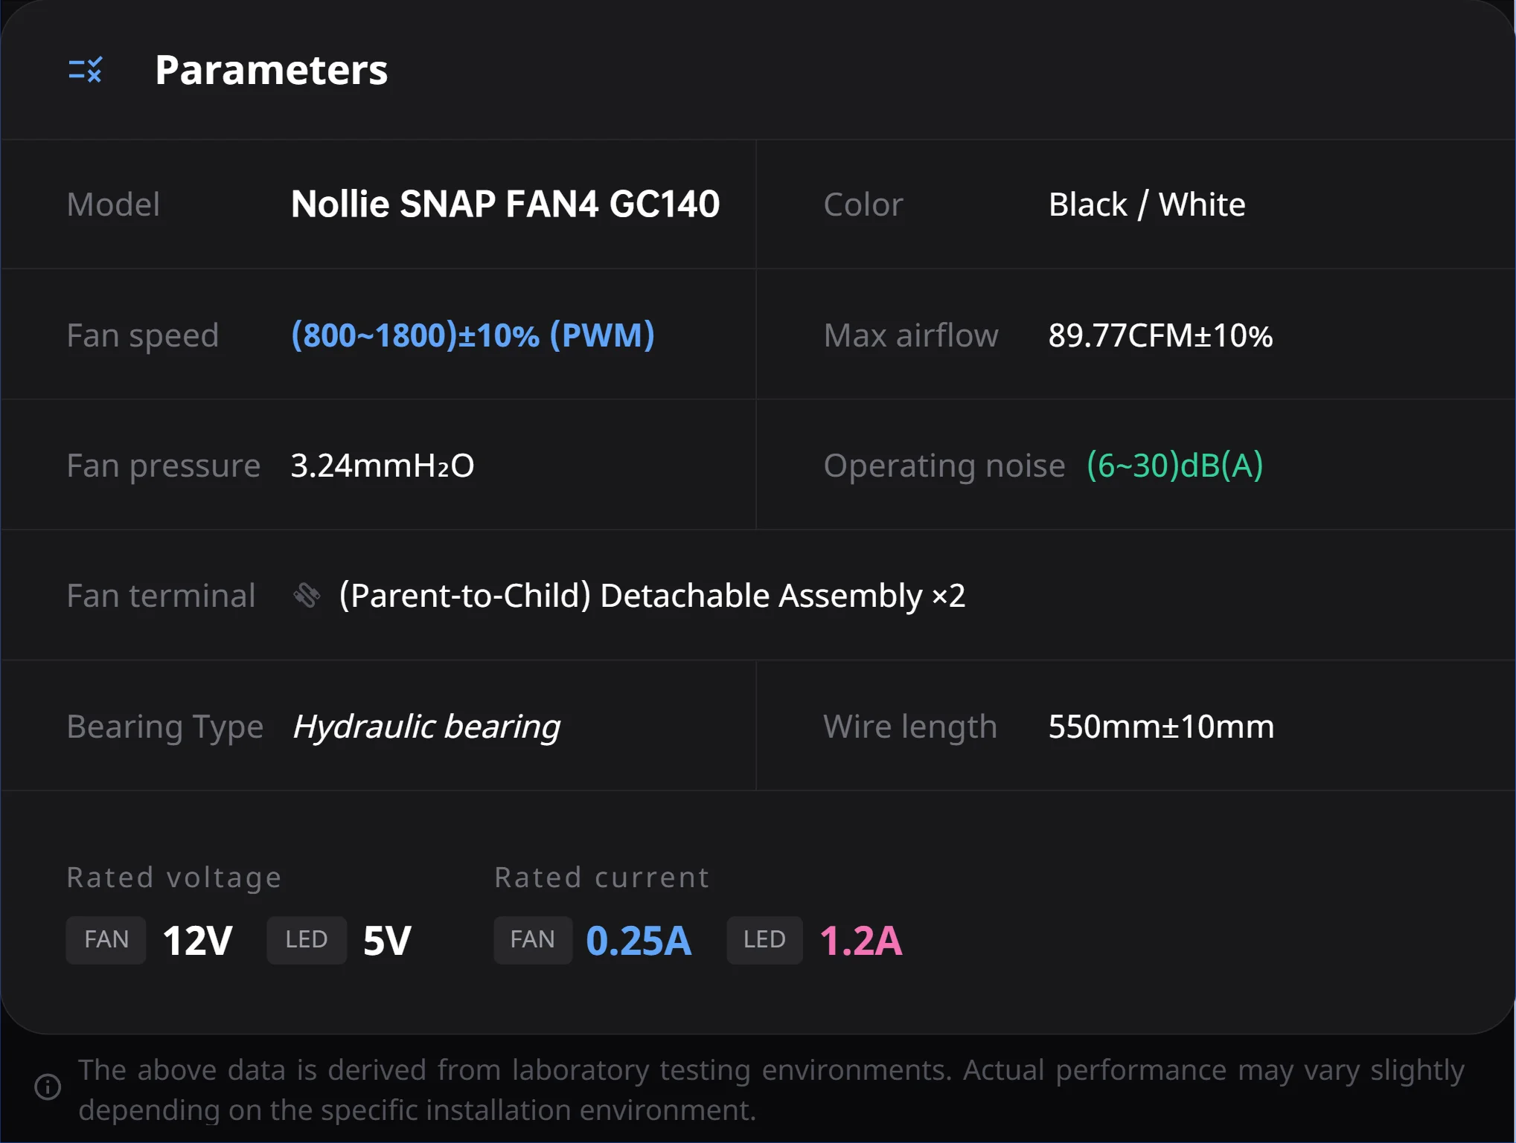Click the fan terminal connector icon
The width and height of the screenshot is (1516, 1143).
306,596
